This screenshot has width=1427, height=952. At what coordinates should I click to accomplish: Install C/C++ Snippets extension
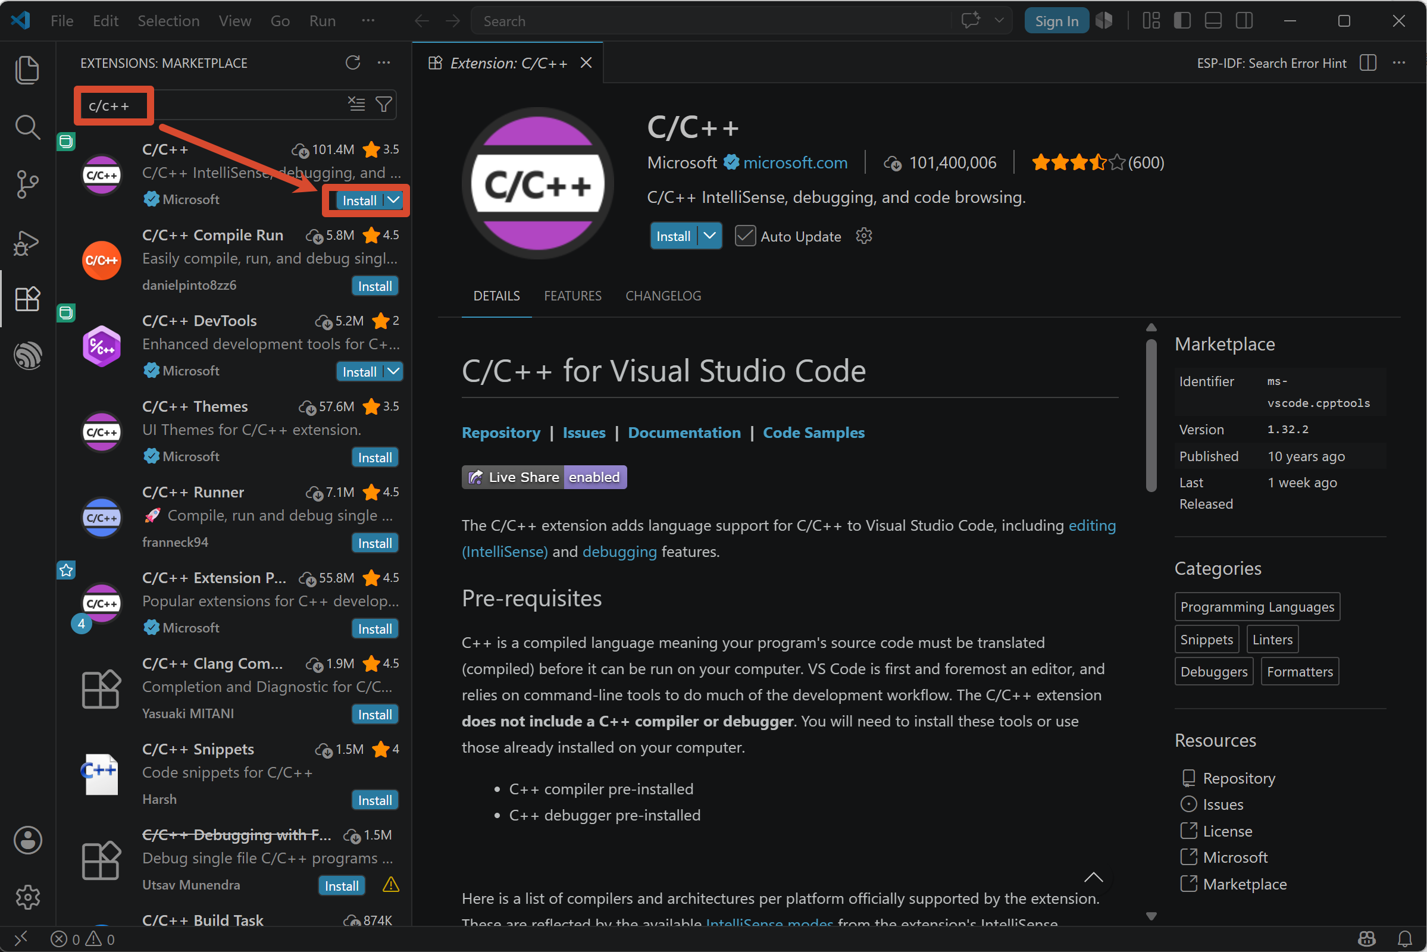pyautogui.click(x=375, y=800)
